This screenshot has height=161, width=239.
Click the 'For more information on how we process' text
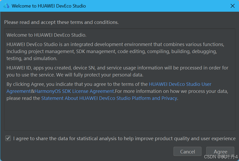pyautogui.click(x=172, y=91)
